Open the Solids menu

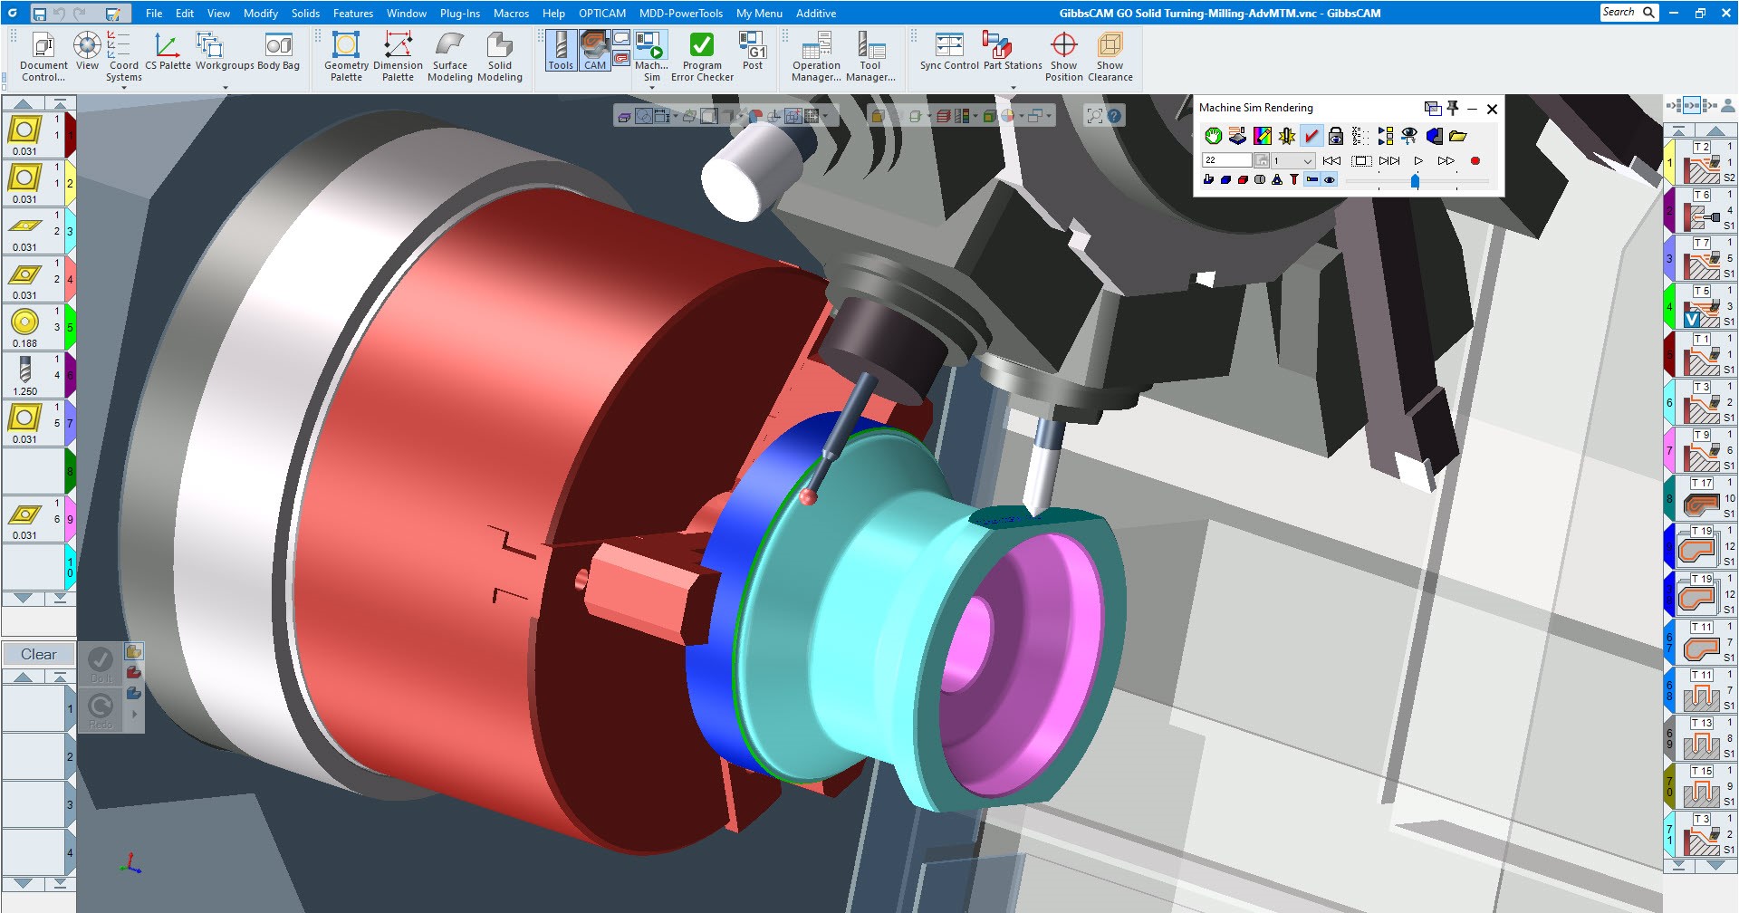click(305, 14)
